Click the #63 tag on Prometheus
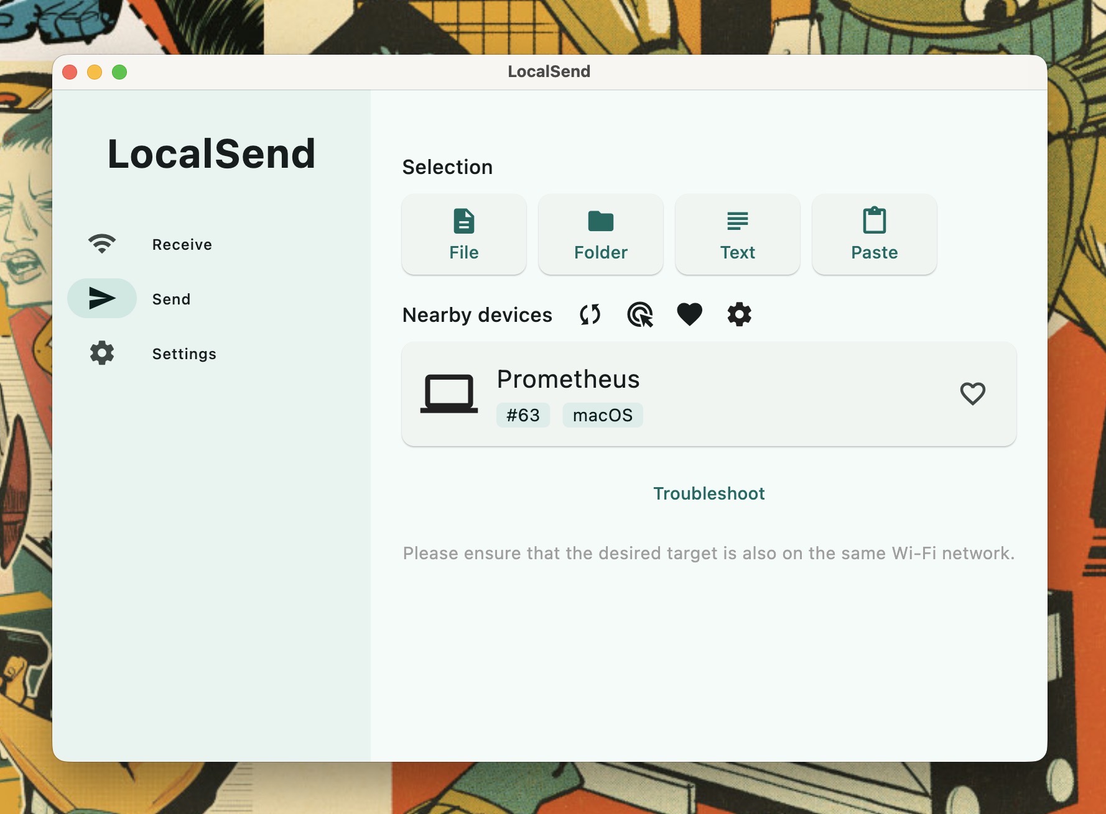The image size is (1106, 814). click(x=523, y=415)
